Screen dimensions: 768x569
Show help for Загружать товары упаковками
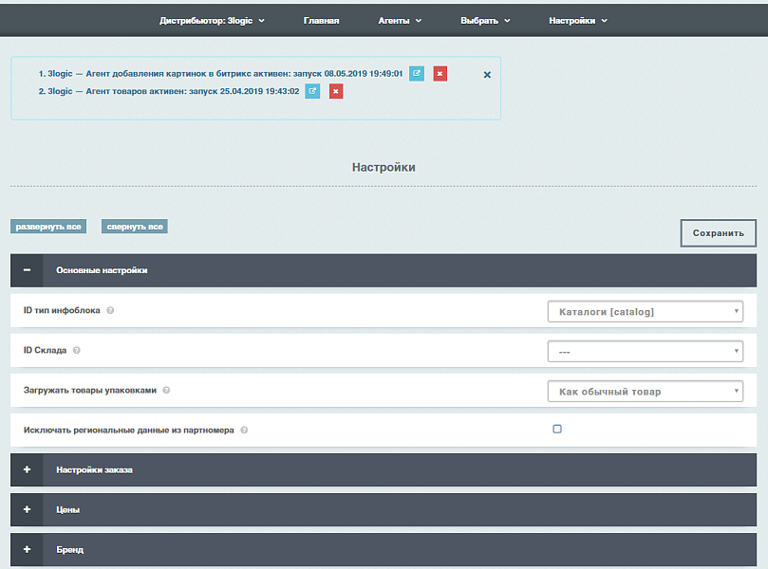point(166,390)
